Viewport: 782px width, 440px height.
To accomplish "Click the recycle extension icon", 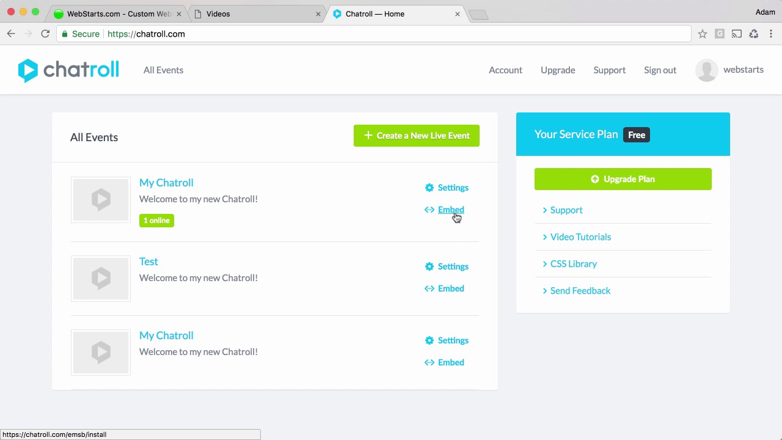I will tap(754, 34).
